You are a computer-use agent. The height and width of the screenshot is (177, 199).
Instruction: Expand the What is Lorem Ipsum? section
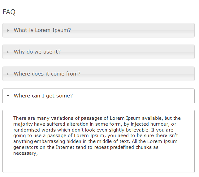[x=99, y=30]
